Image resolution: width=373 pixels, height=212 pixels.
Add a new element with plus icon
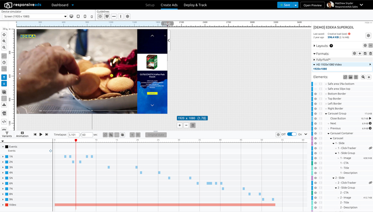[x=369, y=77]
